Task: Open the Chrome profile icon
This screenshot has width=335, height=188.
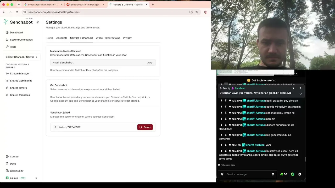Action: (206, 12)
